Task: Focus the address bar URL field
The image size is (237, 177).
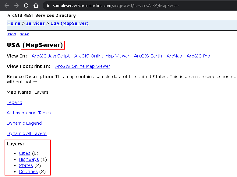Action: tap(140, 5)
